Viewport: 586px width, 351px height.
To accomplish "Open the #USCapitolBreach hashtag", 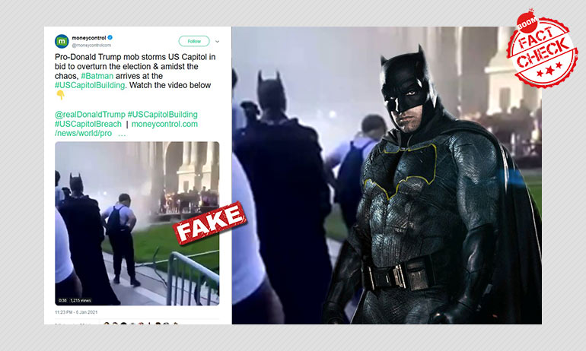I will (x=88, y=124).
